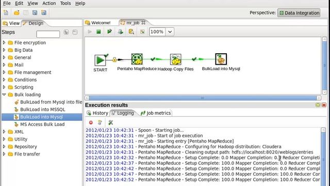Expand the File transfer folder

click(4, 154)
